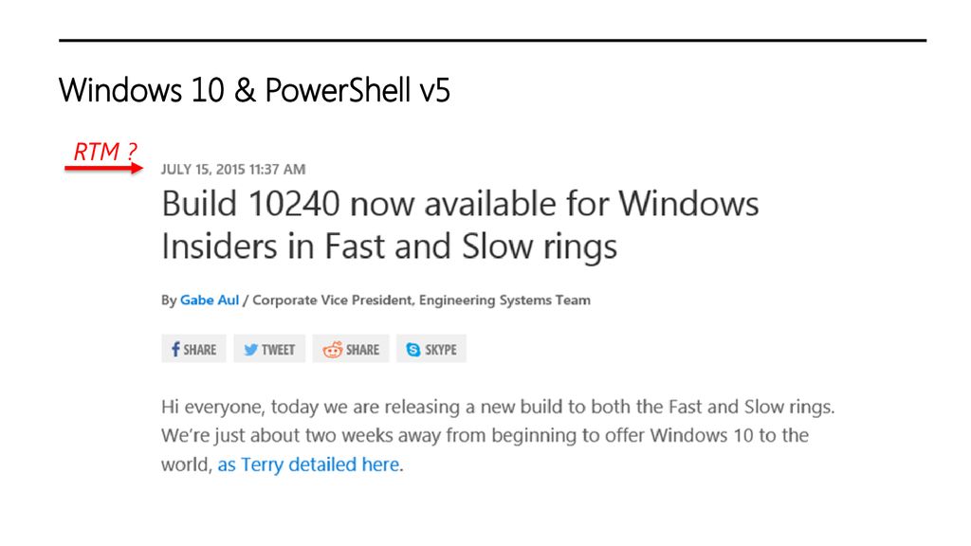The height and width of the screenshot is (546, 971).
Task: Click the 'We're just about two weeks away' sentence
Action: (485, 435)
